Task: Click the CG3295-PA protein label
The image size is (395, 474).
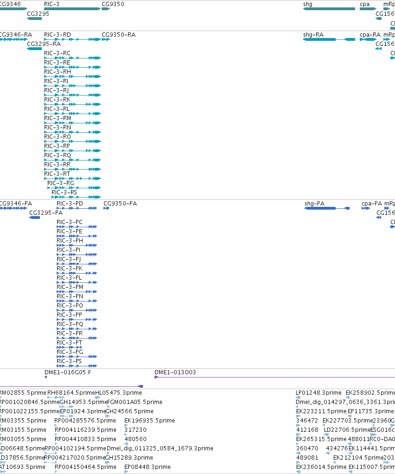Action: click(46, 213)
